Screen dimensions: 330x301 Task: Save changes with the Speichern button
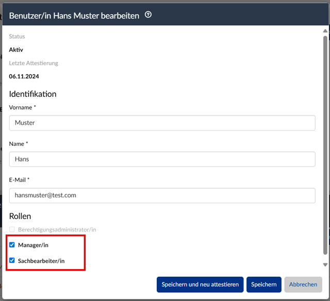tap(263, 285)
